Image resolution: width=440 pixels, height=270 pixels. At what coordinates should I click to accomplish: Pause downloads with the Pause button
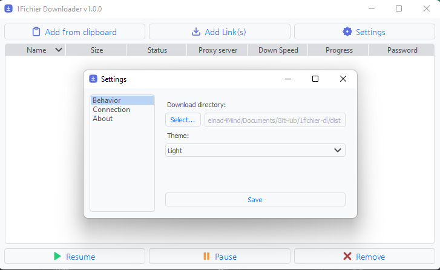point(220,256)
